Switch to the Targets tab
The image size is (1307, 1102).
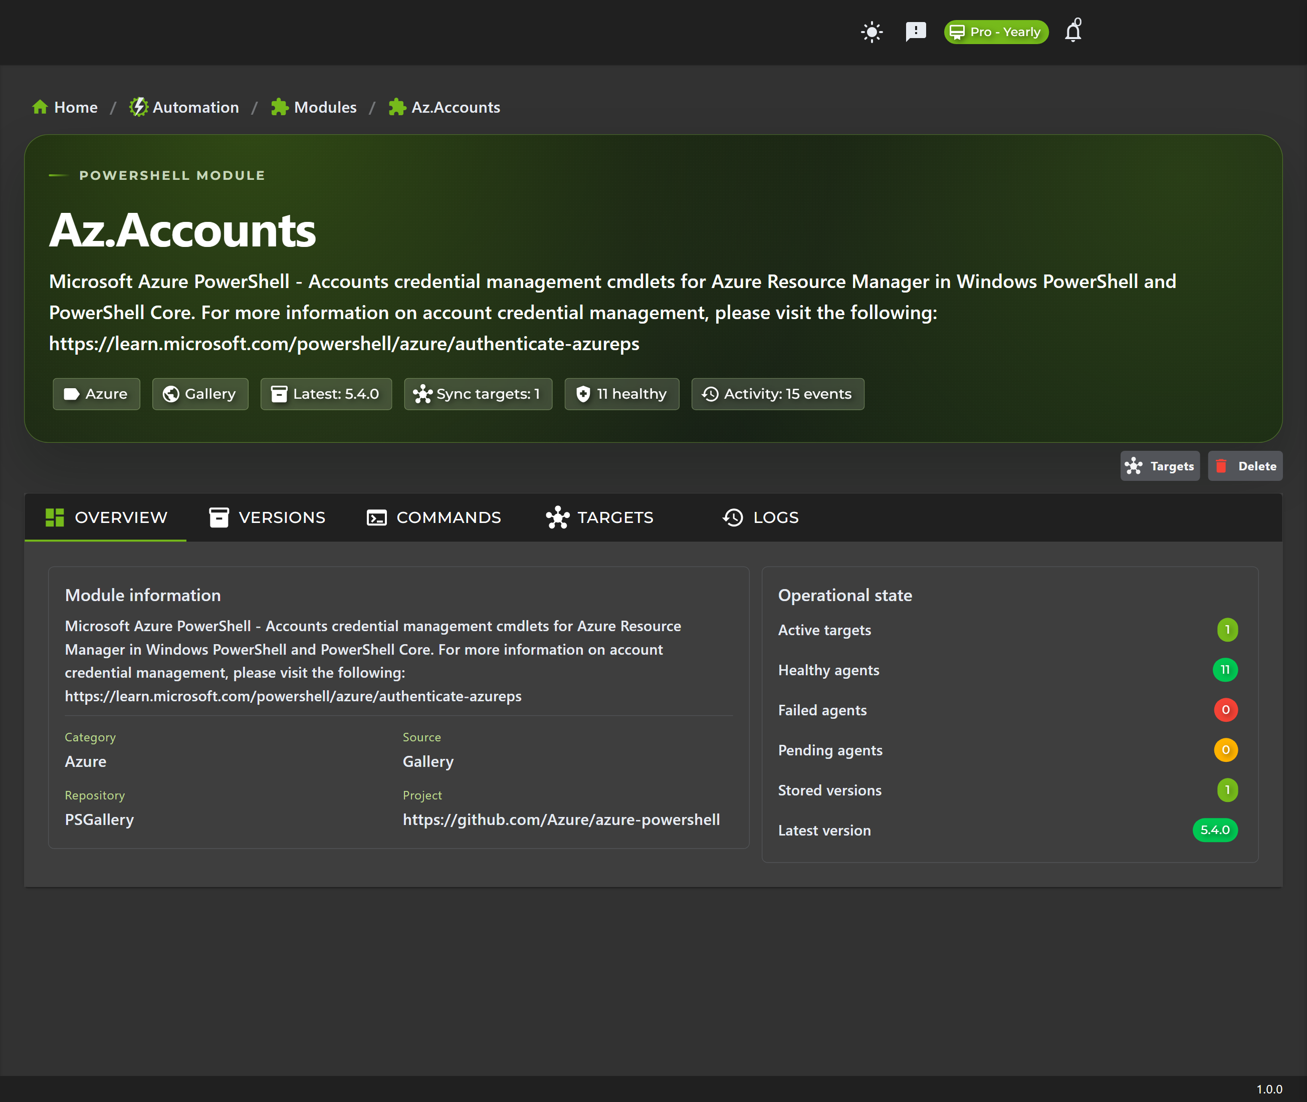[599, 517]
